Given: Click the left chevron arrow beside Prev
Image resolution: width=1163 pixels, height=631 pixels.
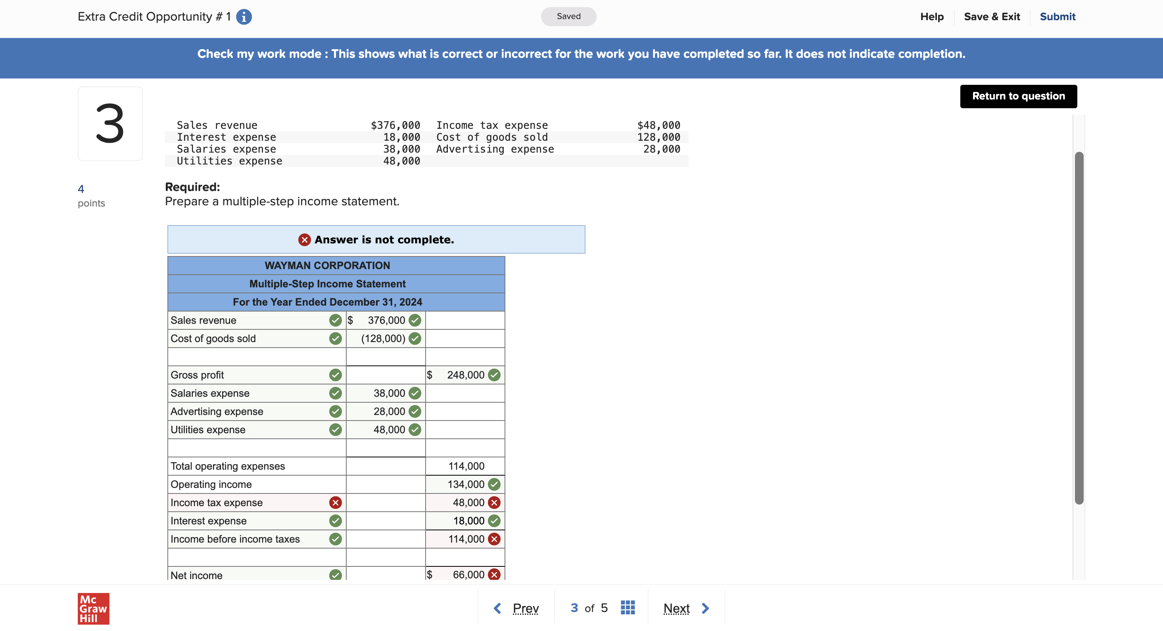Looking at the screenshot, I should coord(497,608).
